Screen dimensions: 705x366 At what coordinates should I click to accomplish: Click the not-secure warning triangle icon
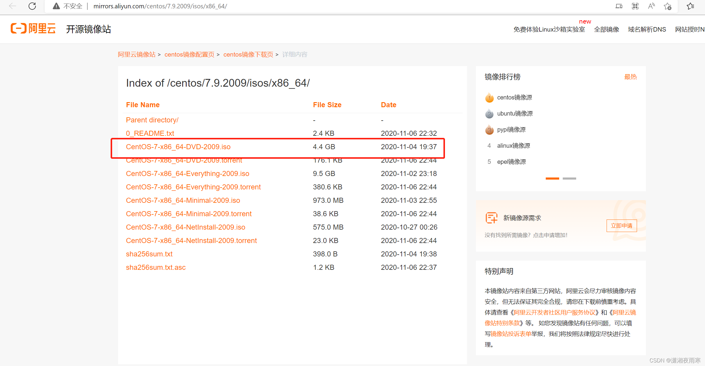pos(56,6)
